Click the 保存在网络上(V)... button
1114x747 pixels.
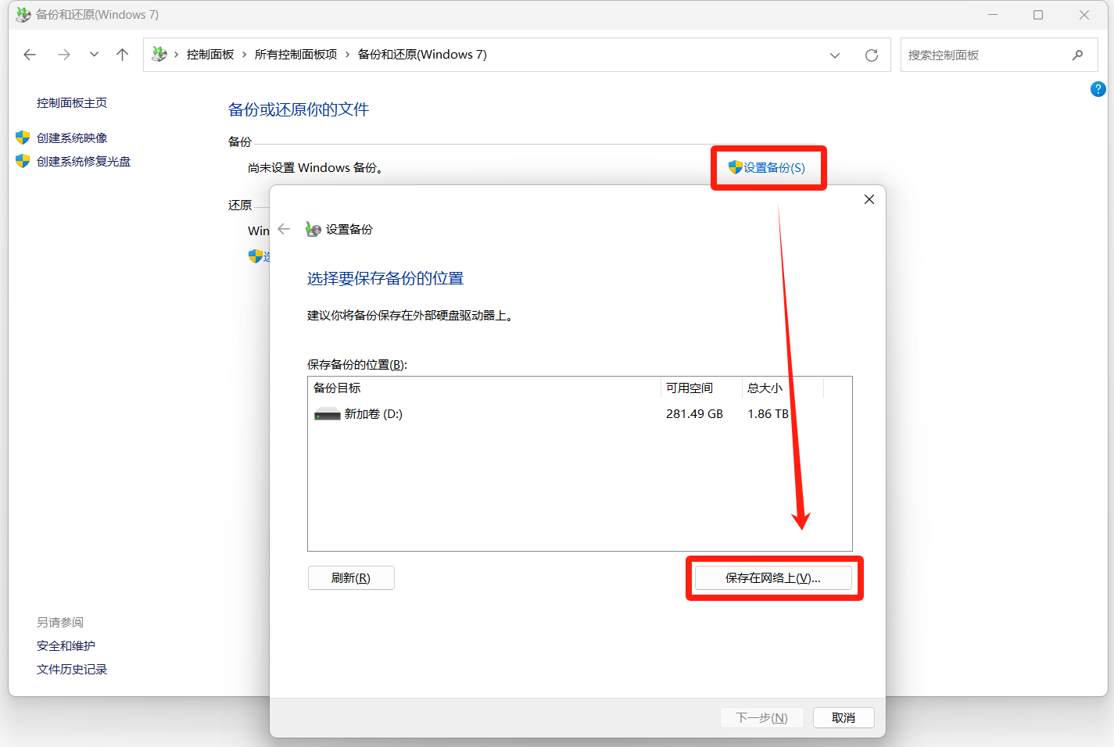(772, 578)
